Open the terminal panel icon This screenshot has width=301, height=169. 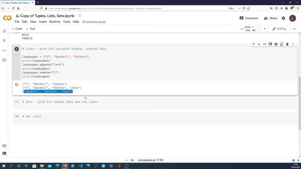pyautogui.click(x=4, y=154)
